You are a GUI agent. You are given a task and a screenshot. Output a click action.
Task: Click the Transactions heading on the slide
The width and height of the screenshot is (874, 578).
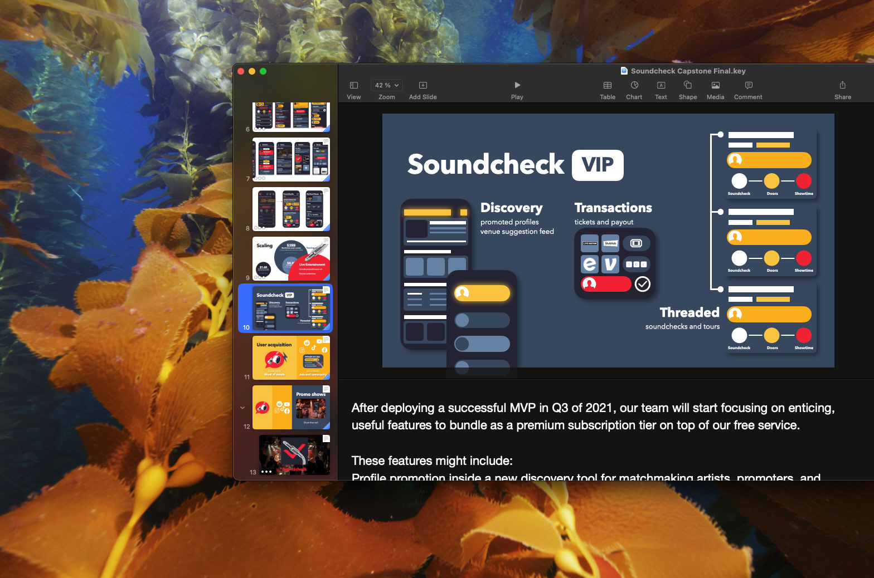tap(613, 208)
